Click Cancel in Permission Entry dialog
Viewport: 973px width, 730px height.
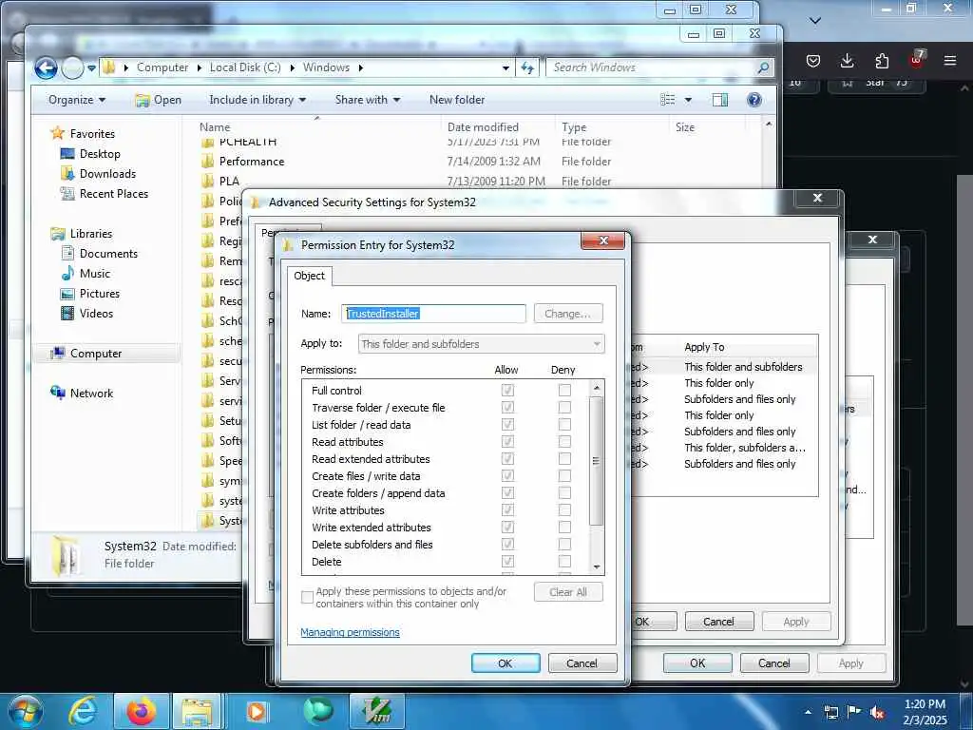pos(582,663)
